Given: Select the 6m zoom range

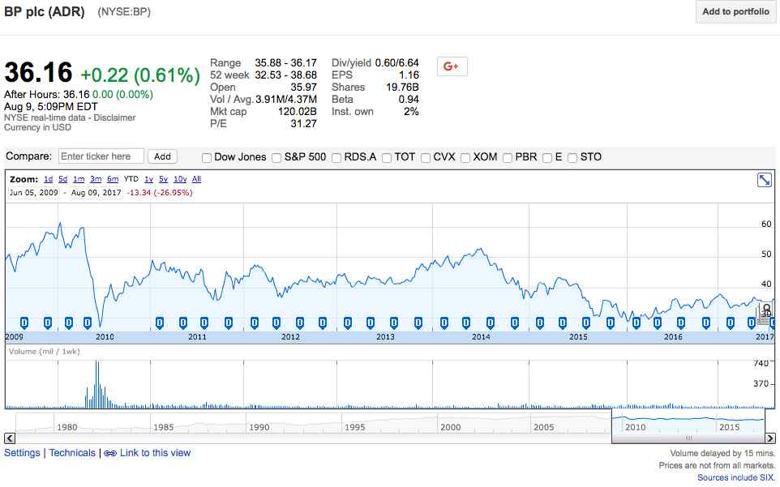Looking at the screenshot, I should [113, 179].
